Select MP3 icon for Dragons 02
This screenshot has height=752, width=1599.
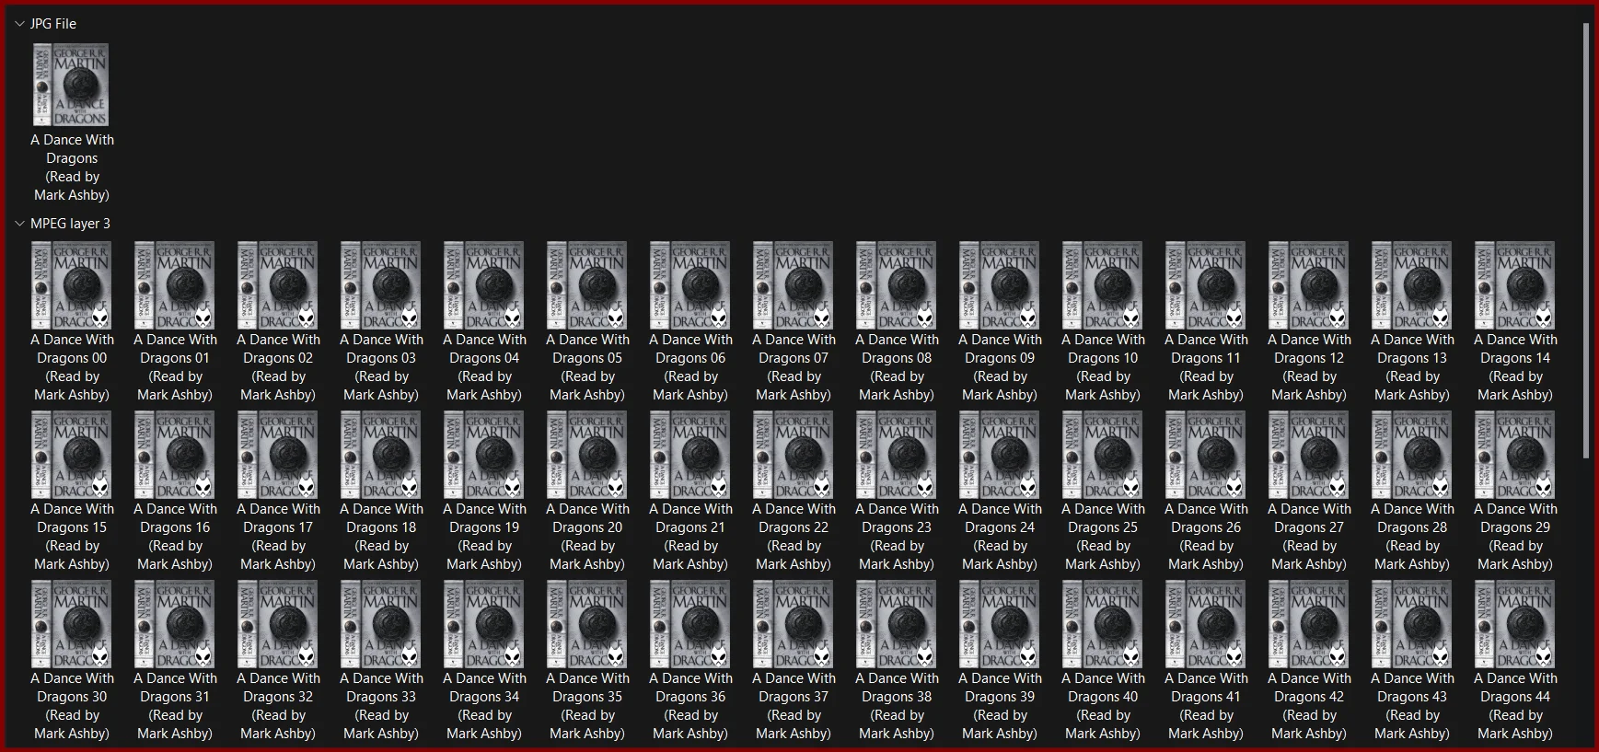(278, 285)
